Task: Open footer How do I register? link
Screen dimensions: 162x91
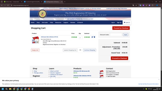Action: click(55, 73)
